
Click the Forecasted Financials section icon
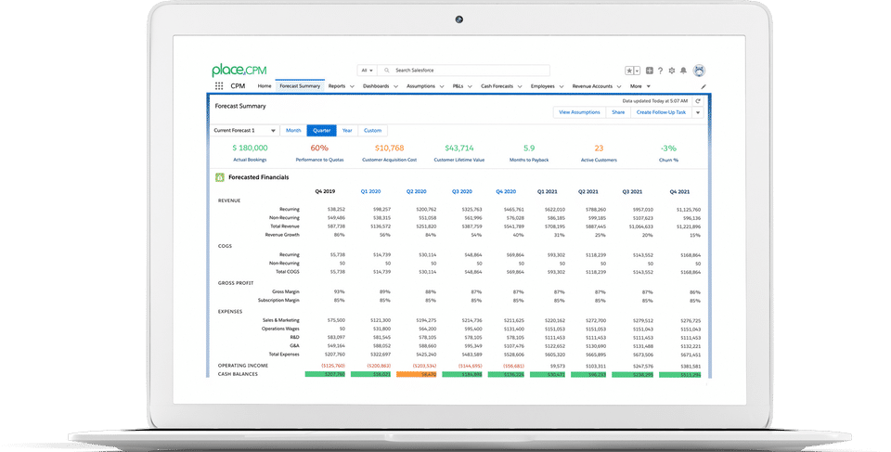click(220, 177)
